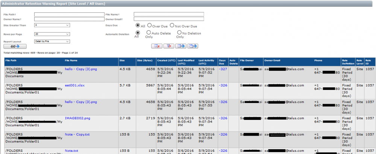Click the table with red X icon button
This screenshot has width=376, height=154.
pos(156,46)
